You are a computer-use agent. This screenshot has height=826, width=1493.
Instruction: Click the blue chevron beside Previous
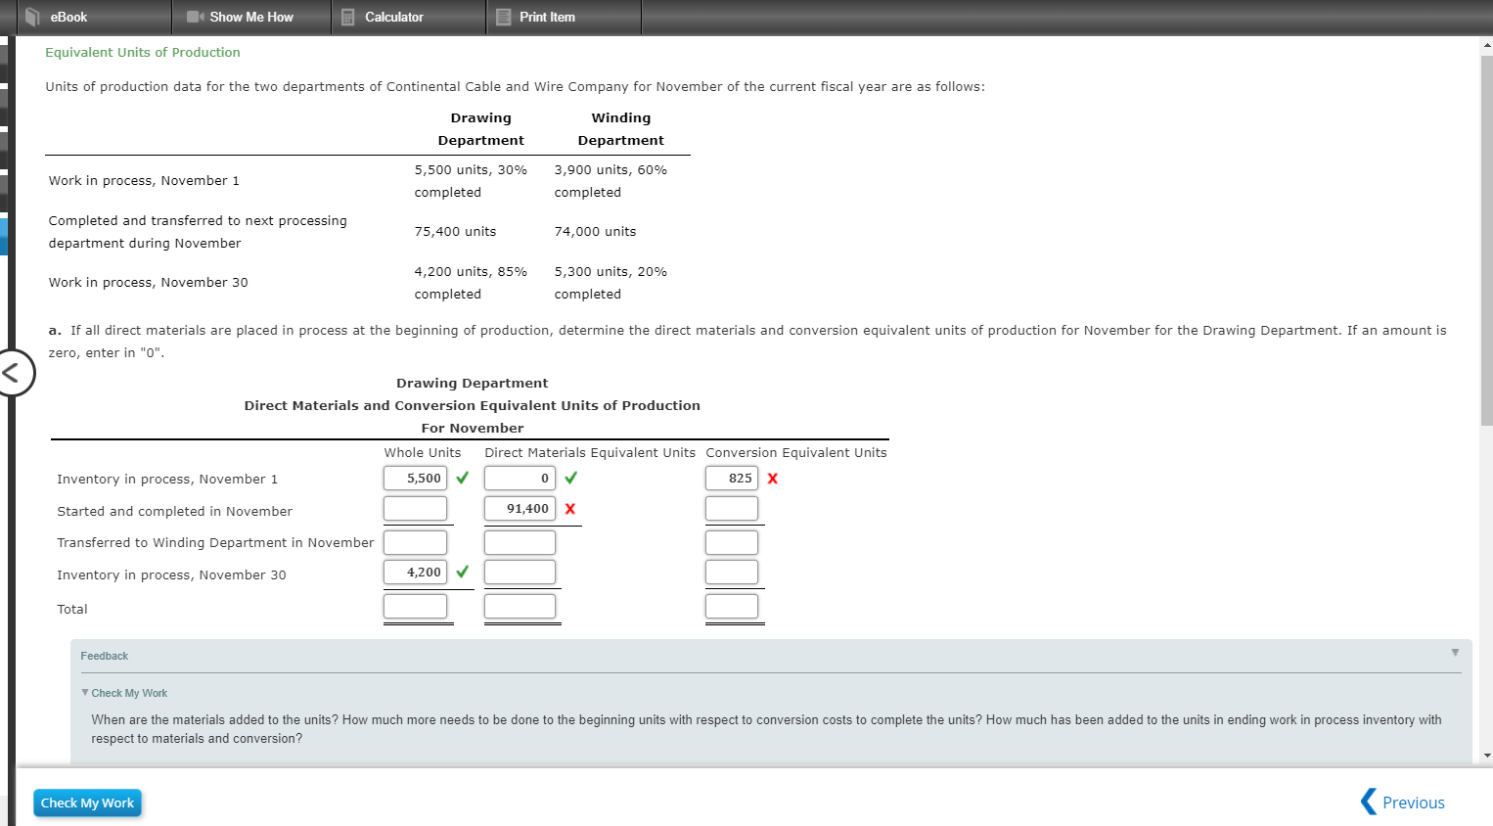1367,802
